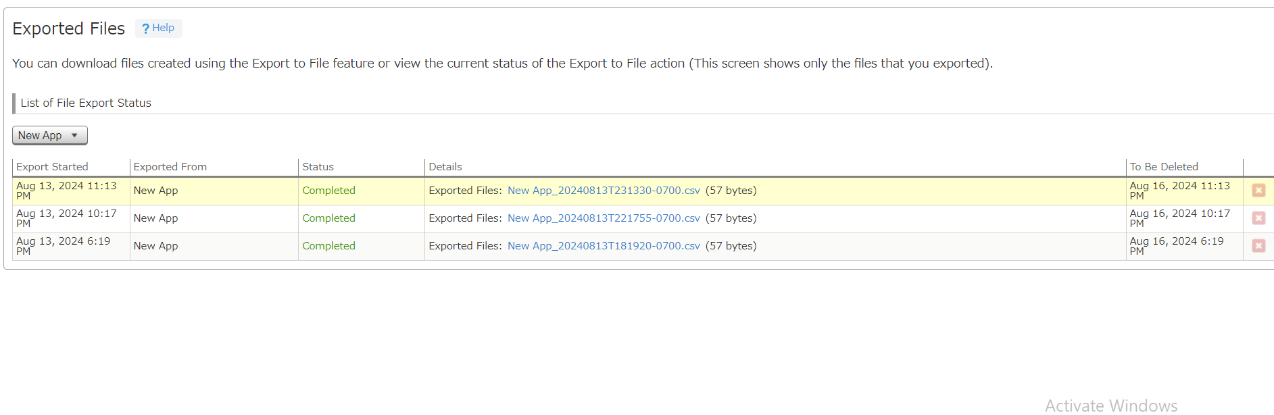Click the Exported Files page heading
Viewport: 1274px width, 415px height.
click(69, 28)
